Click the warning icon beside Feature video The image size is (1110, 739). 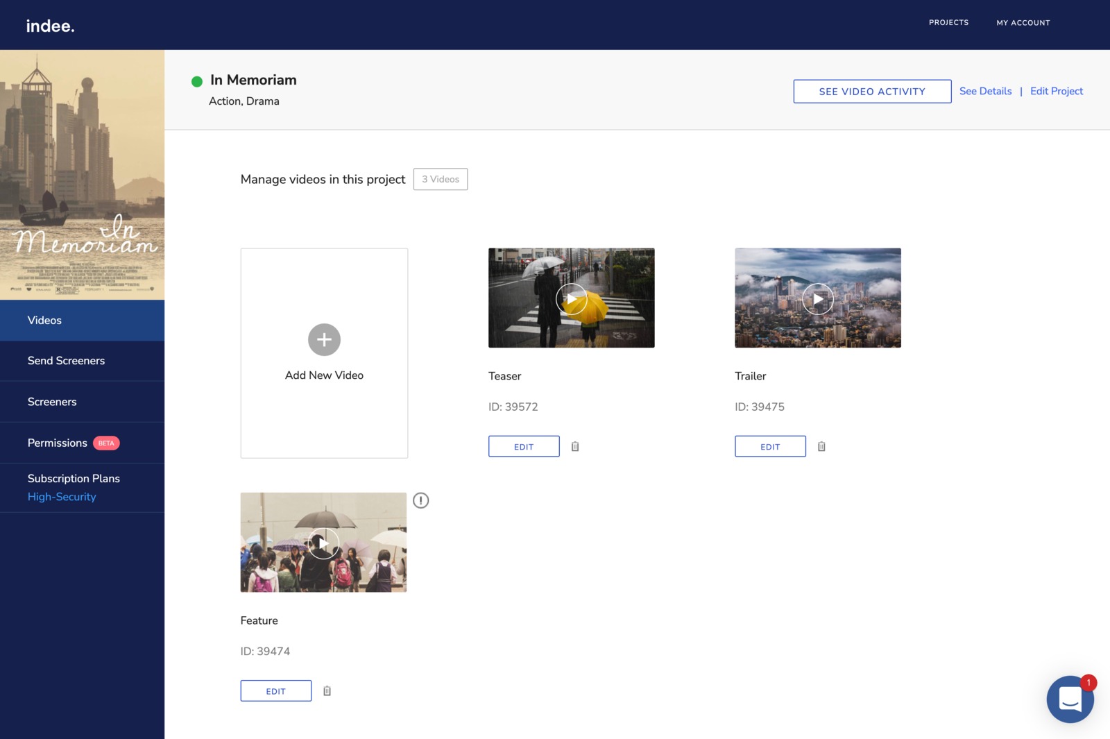(420, 500)
